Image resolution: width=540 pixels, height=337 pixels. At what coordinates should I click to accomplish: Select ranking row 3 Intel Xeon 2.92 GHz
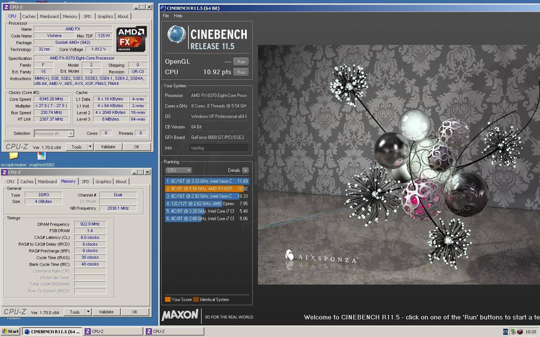pos(207,196)
